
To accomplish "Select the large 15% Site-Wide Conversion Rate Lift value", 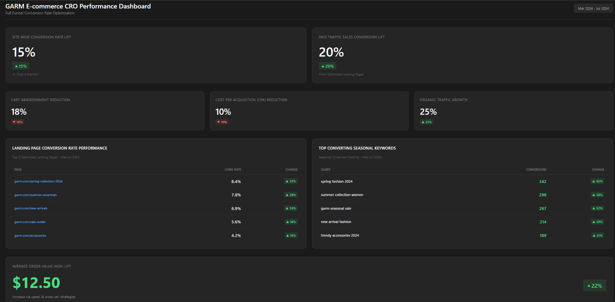I will click(24, 52).
